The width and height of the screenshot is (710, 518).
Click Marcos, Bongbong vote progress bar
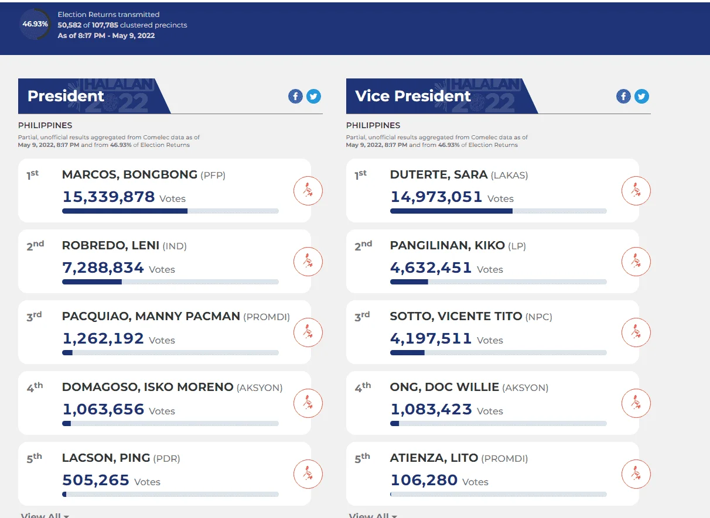pyautogui.click(x=170, y=211)
